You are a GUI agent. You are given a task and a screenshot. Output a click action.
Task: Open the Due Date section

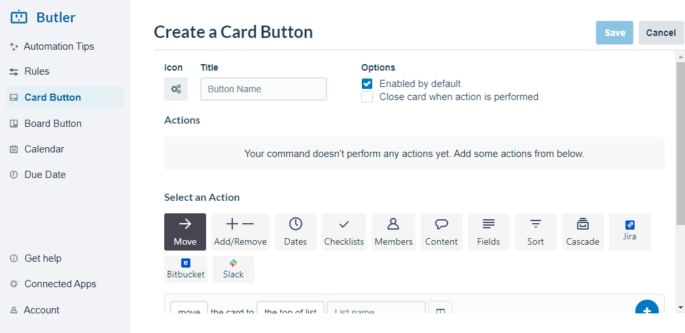(x=45, y=175)
